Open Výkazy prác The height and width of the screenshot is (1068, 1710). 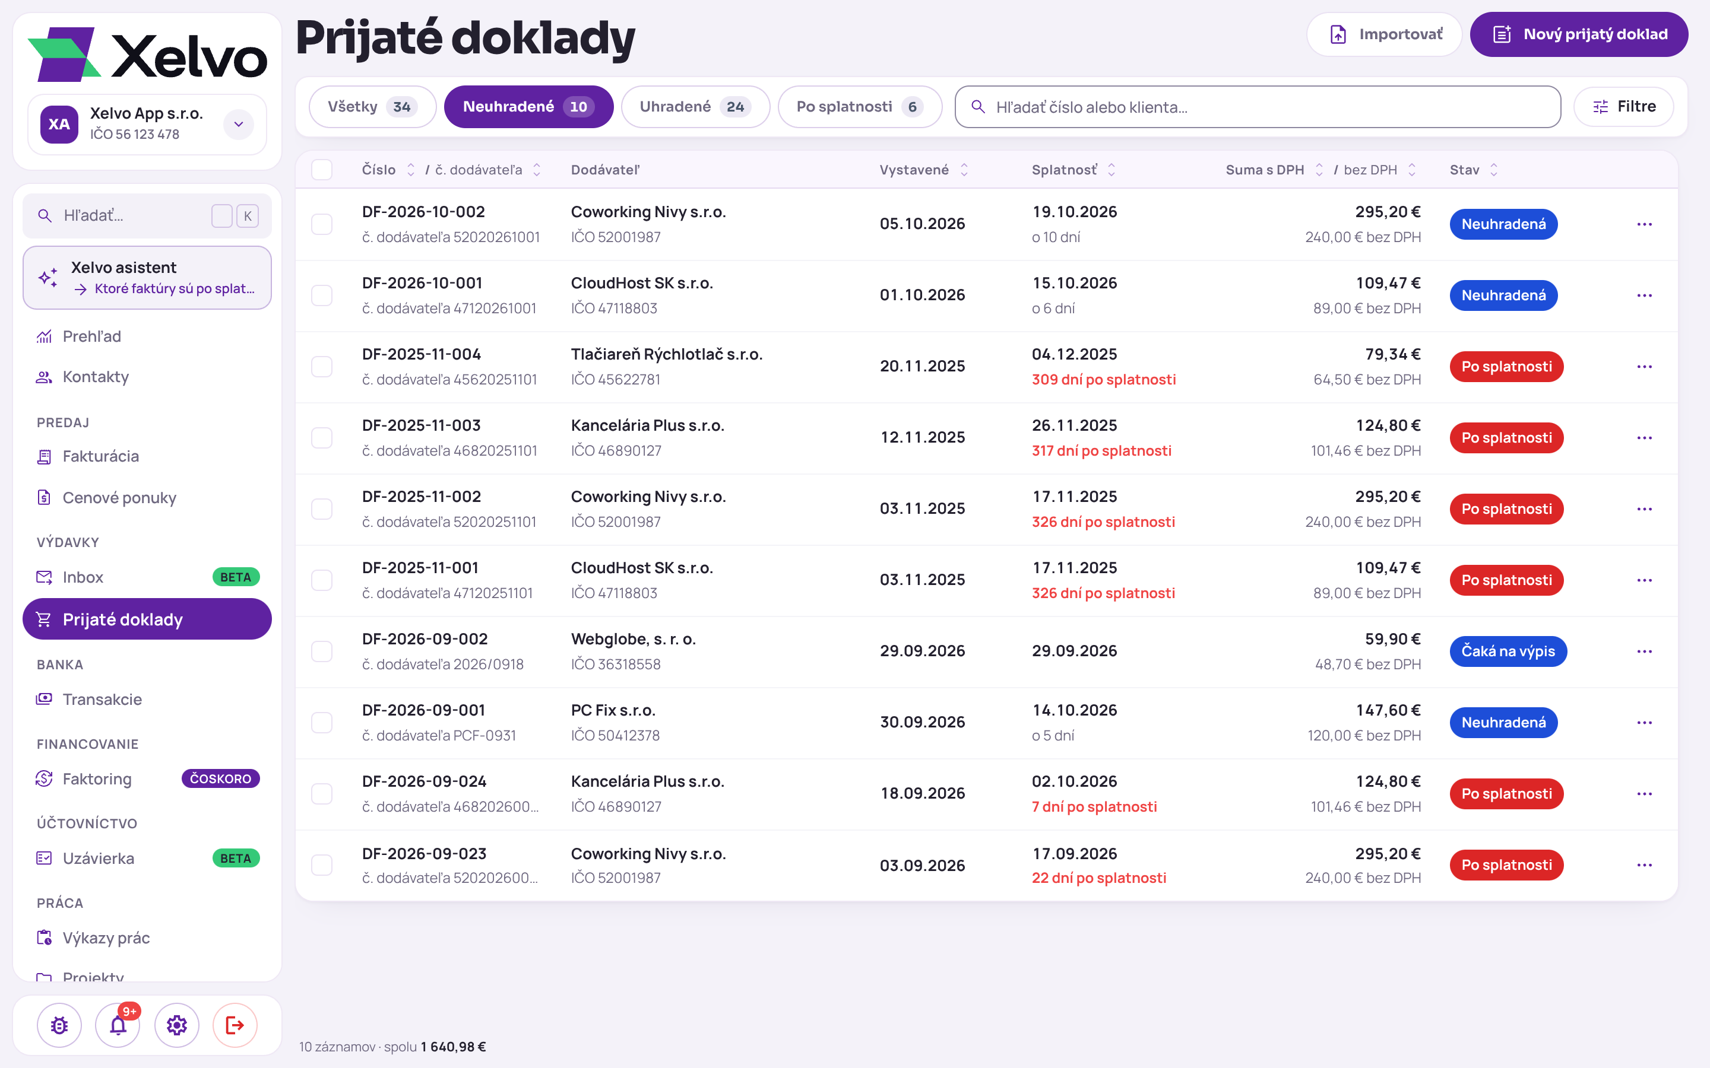pyautogui.click(x=147, y=937)
